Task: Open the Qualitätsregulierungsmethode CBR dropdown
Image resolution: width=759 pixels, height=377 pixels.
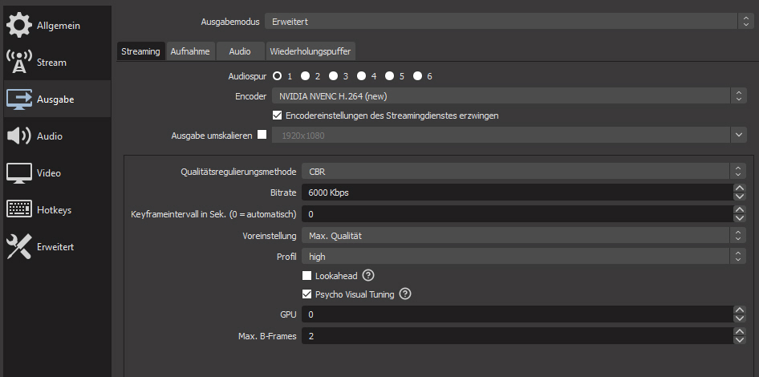Action: tap(517, 171)
